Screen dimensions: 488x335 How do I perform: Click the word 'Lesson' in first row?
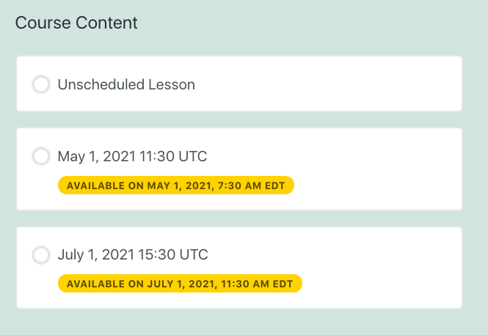(173, 84)
